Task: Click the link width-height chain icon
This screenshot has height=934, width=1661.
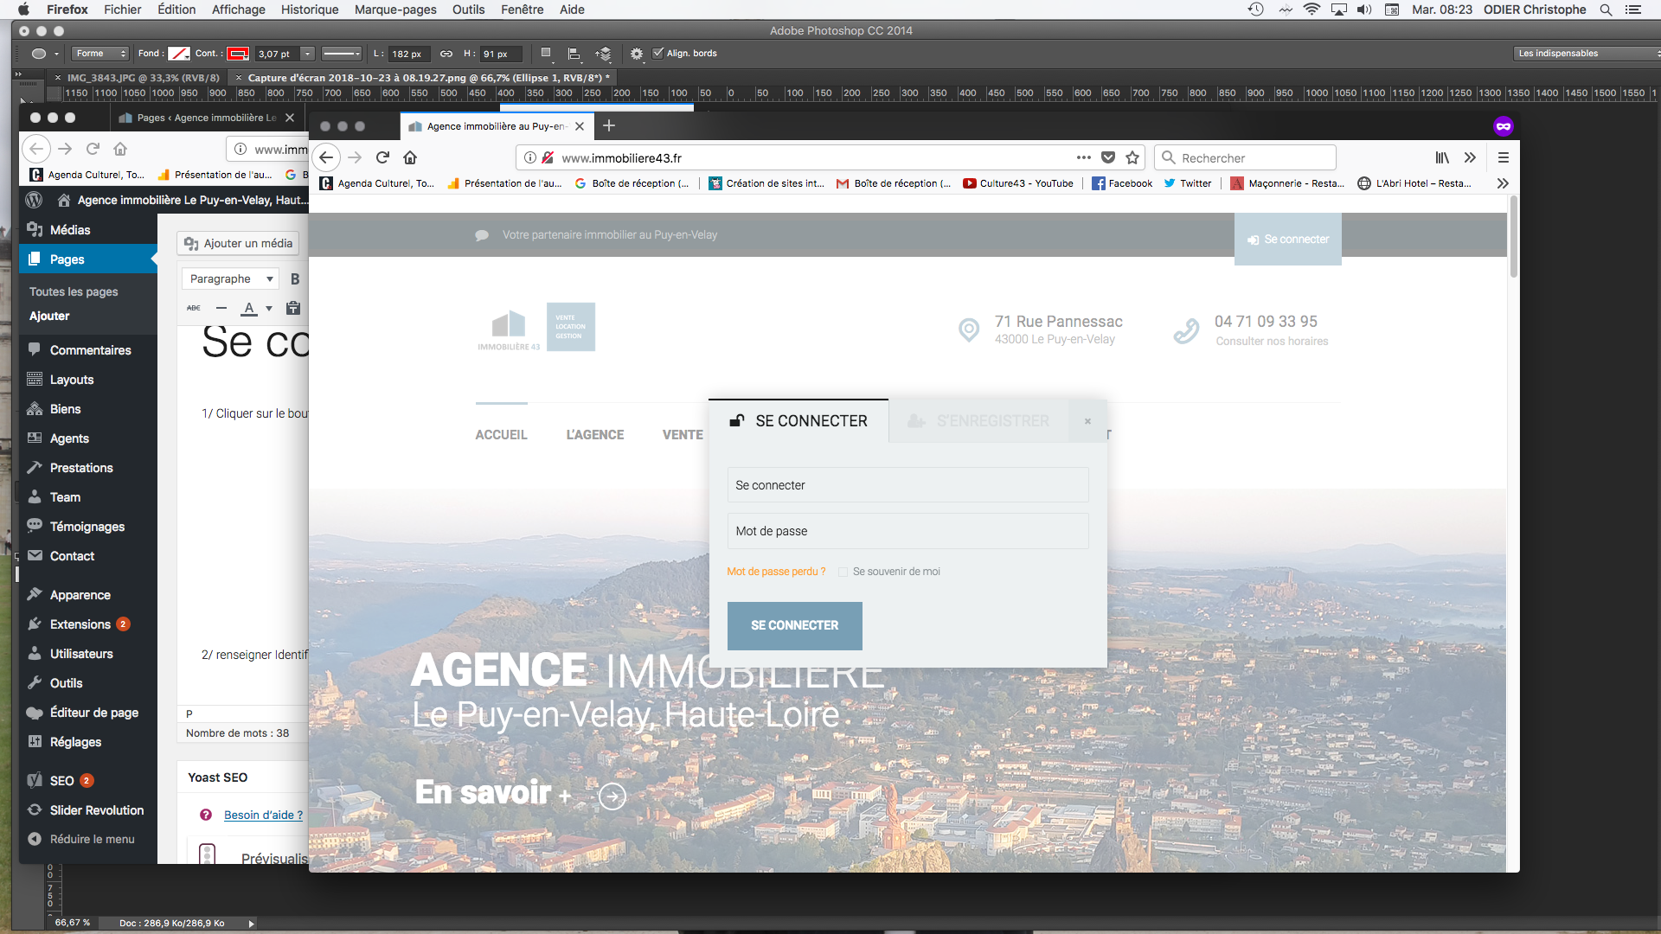Action: pyautogui.click(x=446, y=54)
